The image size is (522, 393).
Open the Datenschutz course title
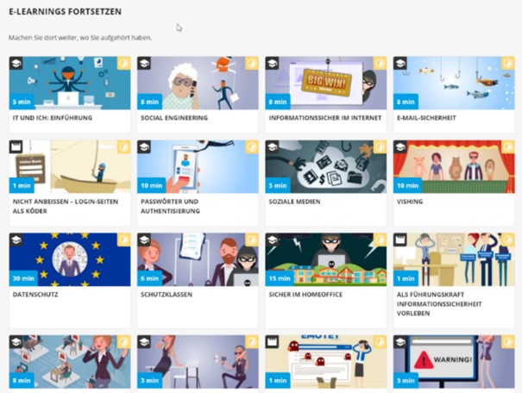coord(35,295)
